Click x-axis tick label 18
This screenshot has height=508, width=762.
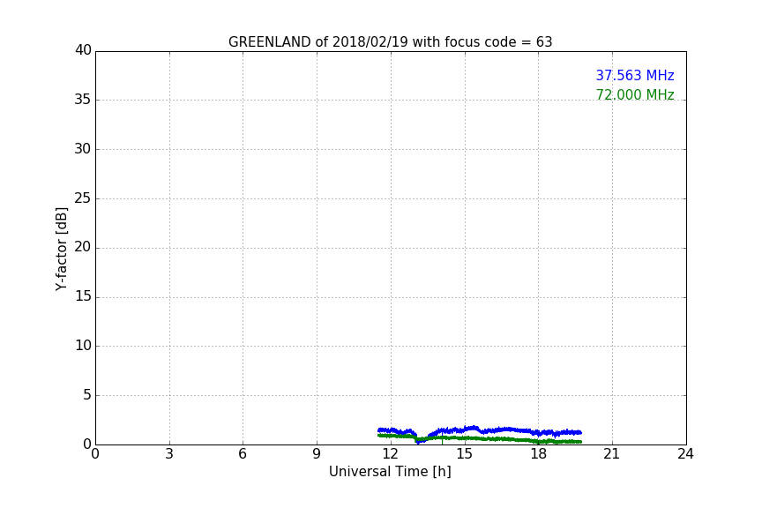[x=538, y=454]
